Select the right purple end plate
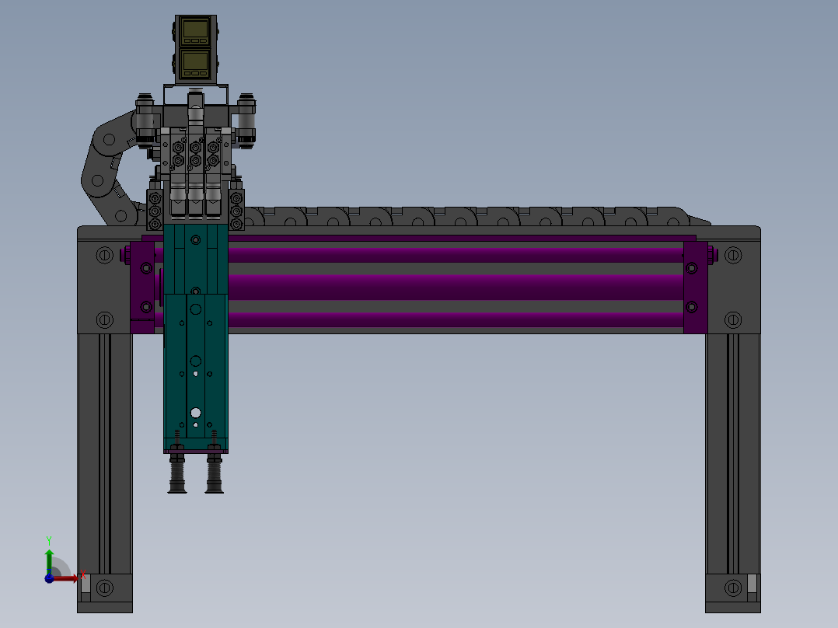This screenshot has height=628, width=838. pos(695,288)
